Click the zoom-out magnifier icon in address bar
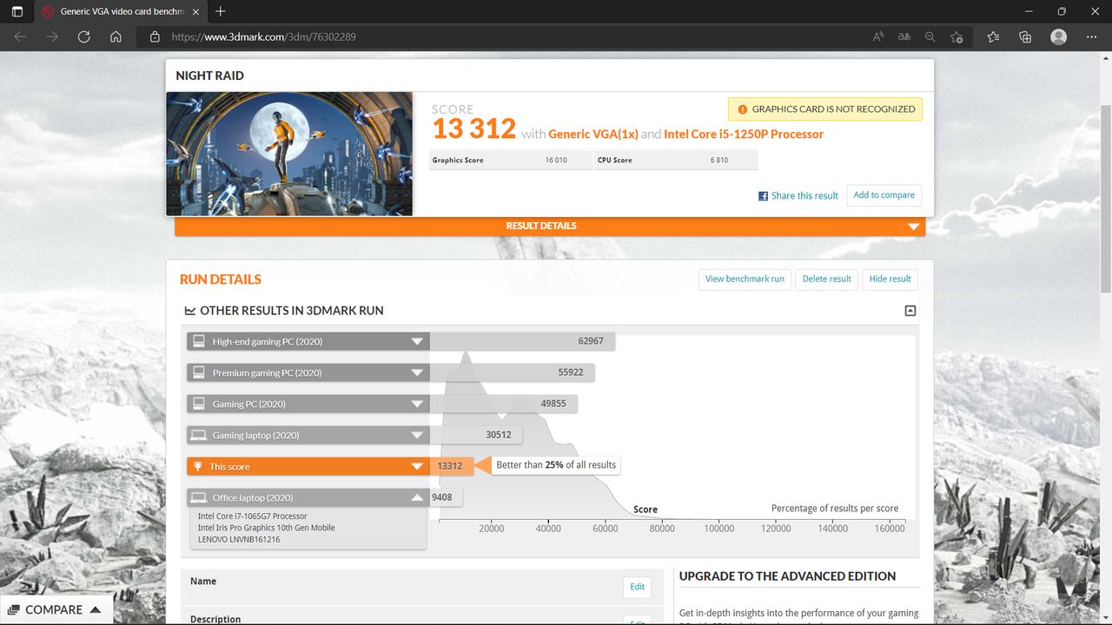This screenshot has height=625, width=1112. point(930,36)
